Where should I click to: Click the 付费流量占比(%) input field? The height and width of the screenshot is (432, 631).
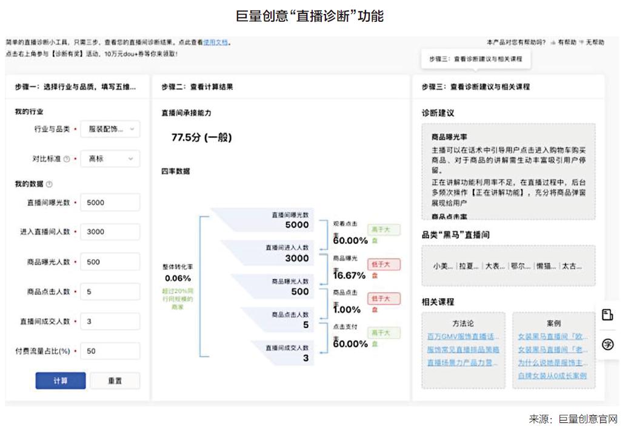coord(110,351)
